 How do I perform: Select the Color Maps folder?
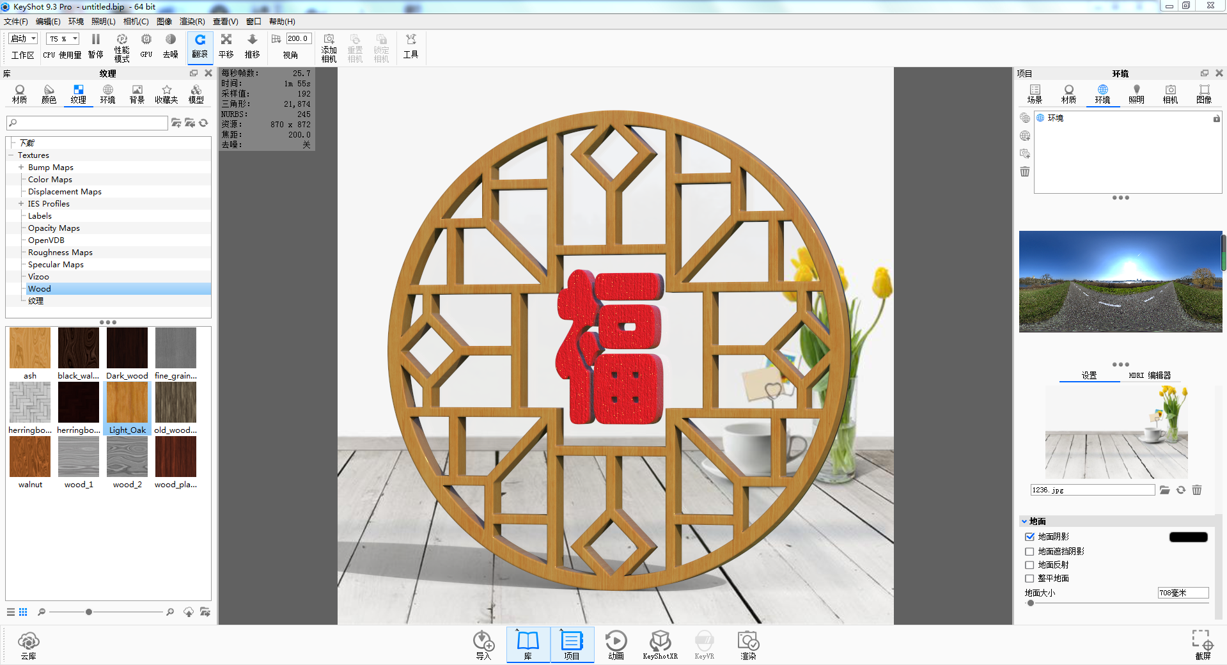(50, 180)
